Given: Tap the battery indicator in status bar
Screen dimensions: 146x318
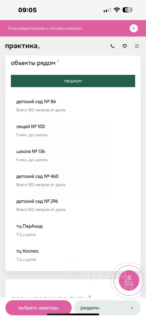Looking at the screenshot, I should click(x=128, y=10).
